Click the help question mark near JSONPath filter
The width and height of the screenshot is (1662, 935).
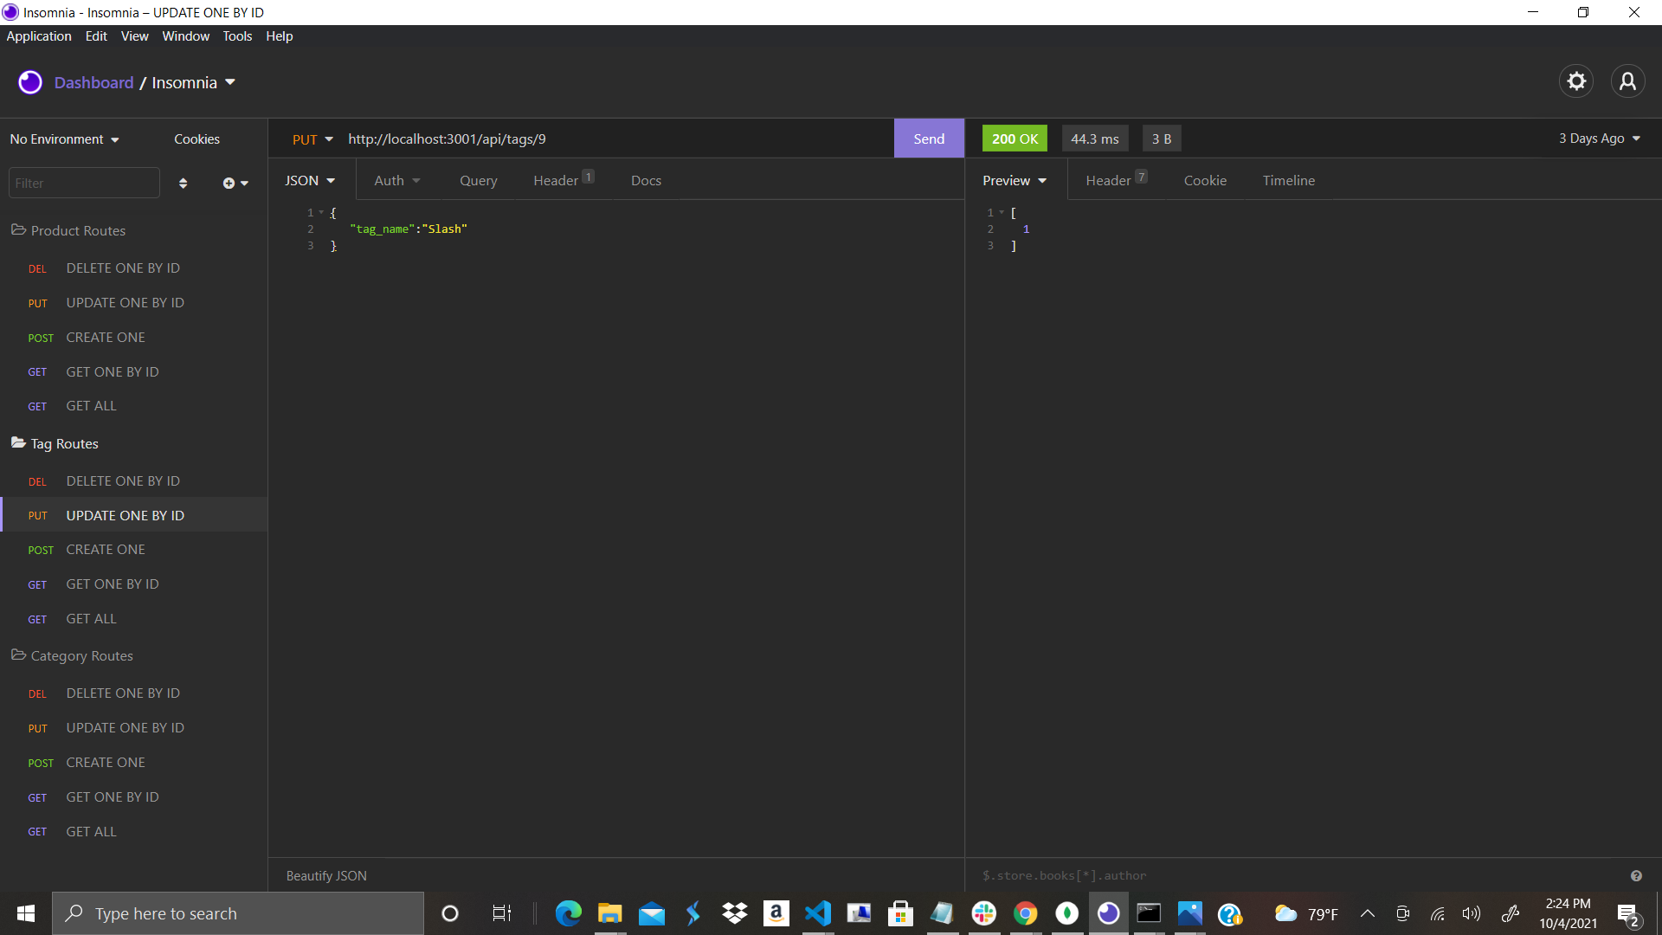click(1636, 875)
